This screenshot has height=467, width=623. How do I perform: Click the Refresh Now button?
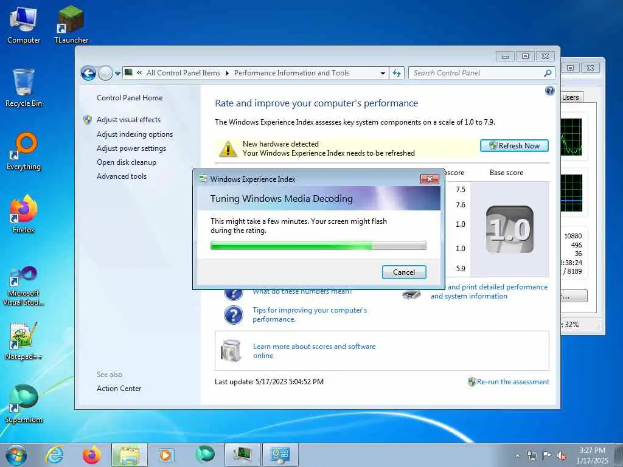coord(514,146)
